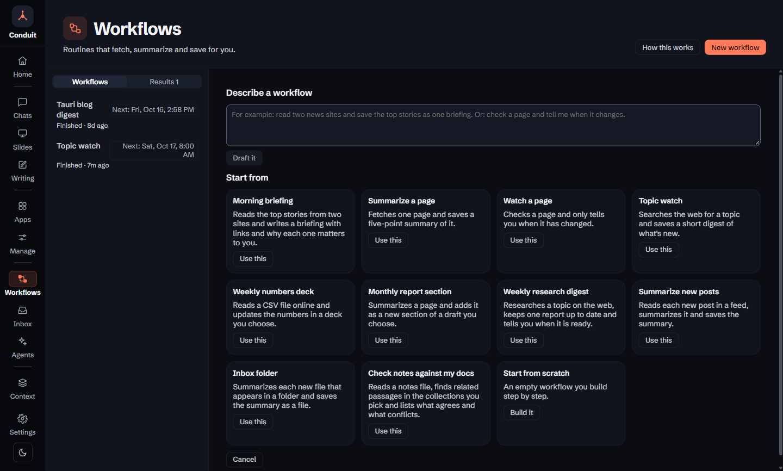Viewport: 783px width, 471px height.
Task: Click the Start from heading
Action: tap(247, 177)
